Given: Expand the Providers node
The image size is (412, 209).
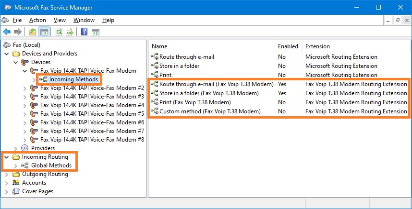Looking at the screenshot, I should 16,149.
